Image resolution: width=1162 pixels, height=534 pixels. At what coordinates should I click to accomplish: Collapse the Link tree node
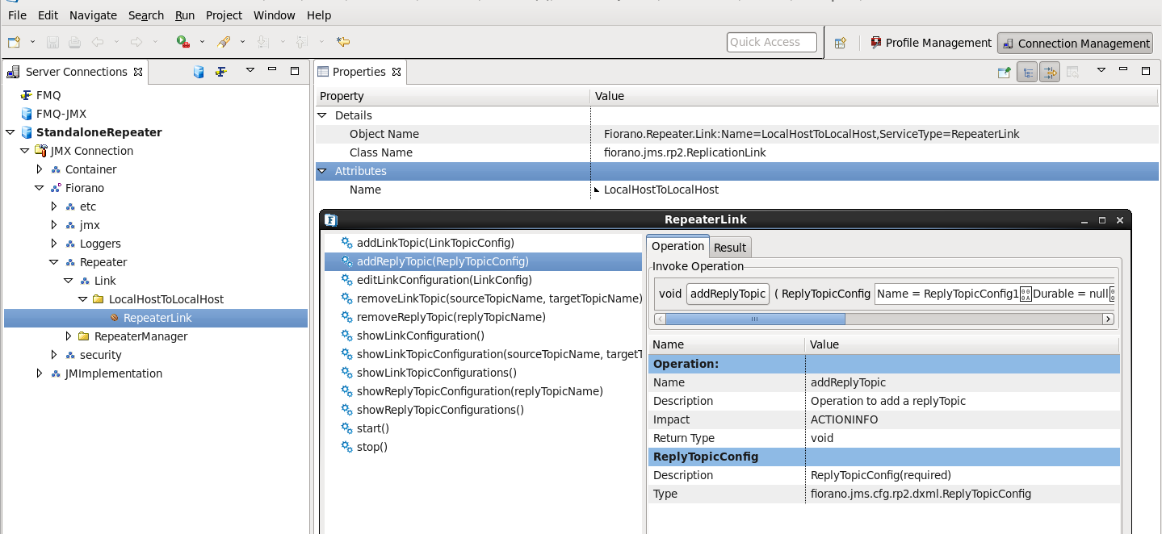point(68,281)
